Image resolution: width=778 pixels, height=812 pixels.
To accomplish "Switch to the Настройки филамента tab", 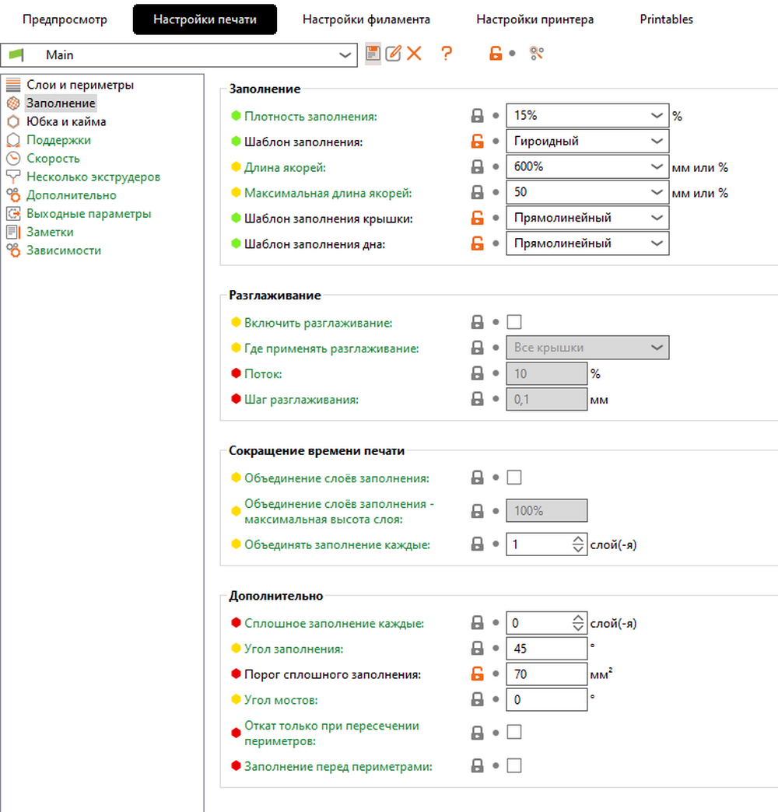I will click(x=366, y=19).
